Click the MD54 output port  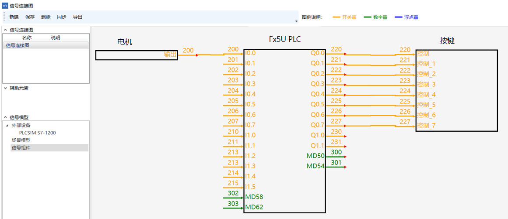[315, 166]
